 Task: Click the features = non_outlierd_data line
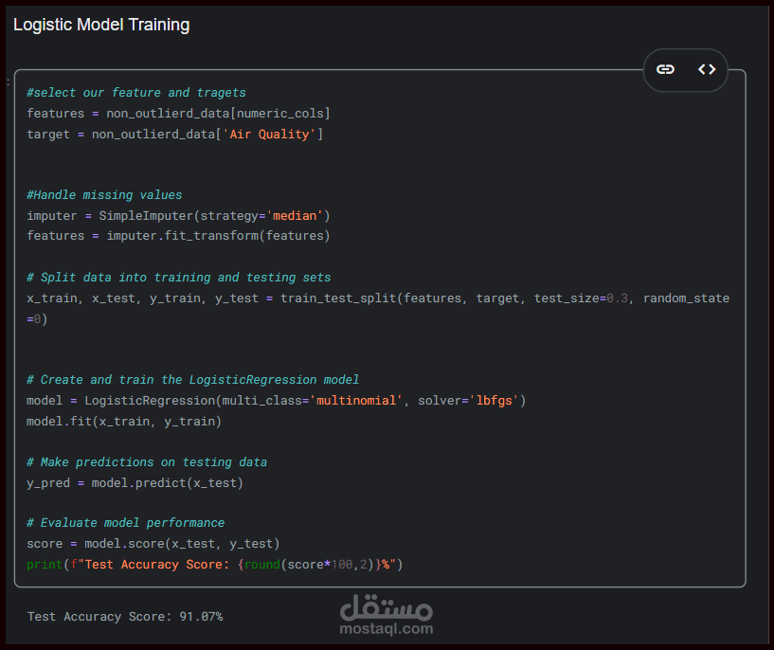[x=178, y=114]
